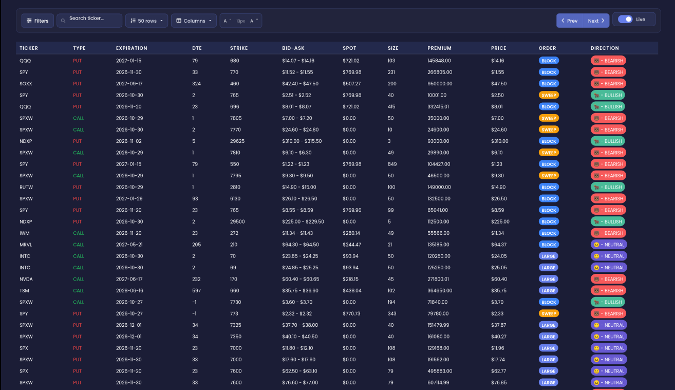Screen dimensions: 675x390
Task: Expand the Columns dropdown
Action: (194, 21)
